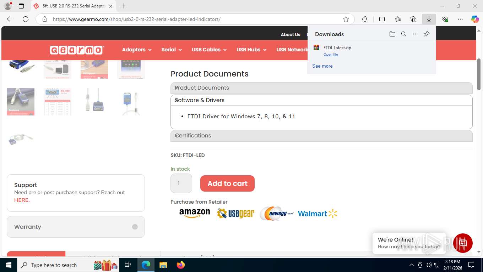Launch Firefox from taskbar

tap(181, 265)
